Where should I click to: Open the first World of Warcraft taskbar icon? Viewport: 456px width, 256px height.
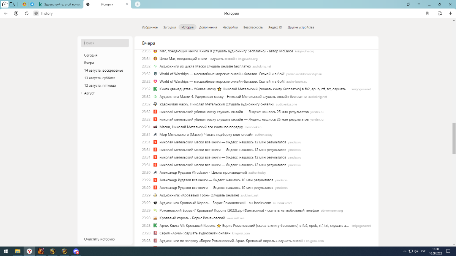[x=53, y=251]
